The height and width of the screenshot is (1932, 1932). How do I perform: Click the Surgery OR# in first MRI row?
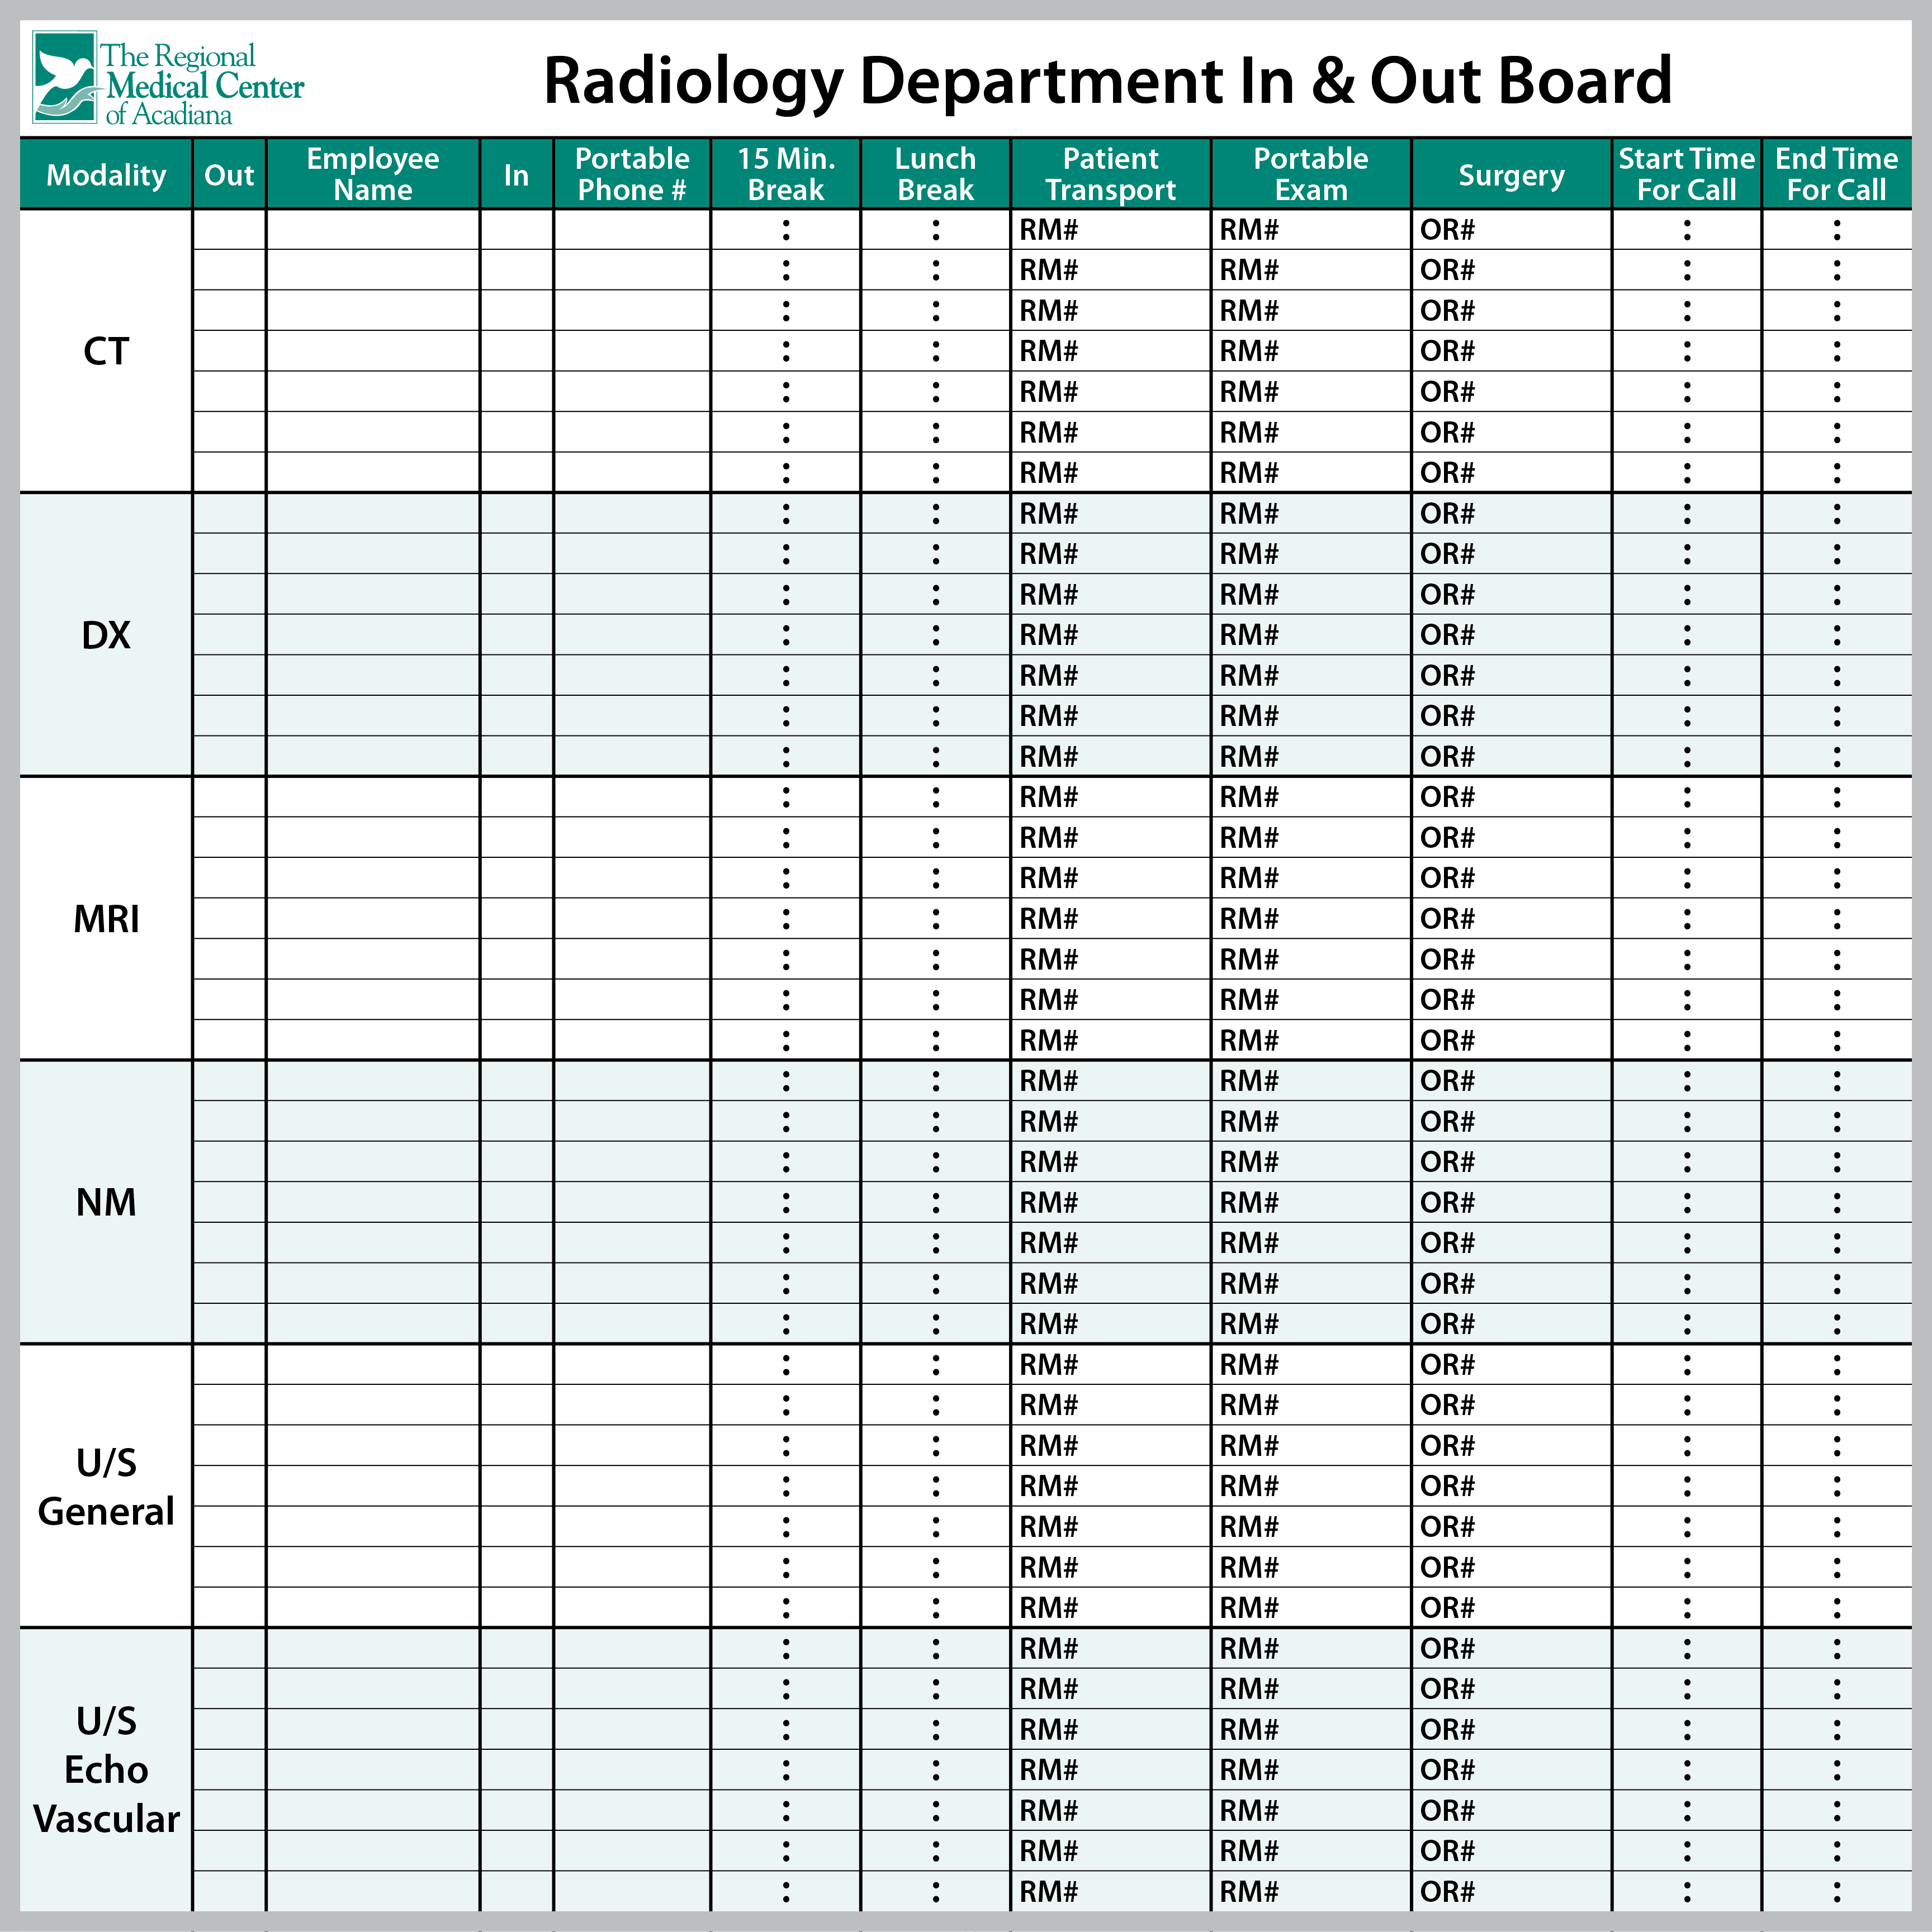click(x=1447, y=798)
